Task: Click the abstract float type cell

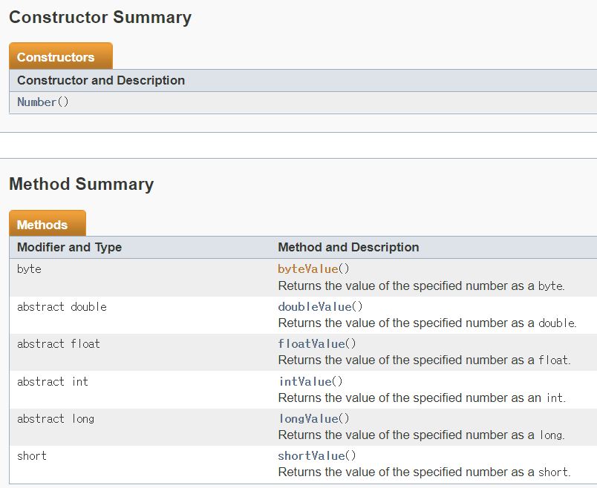Action: point(58,344)
